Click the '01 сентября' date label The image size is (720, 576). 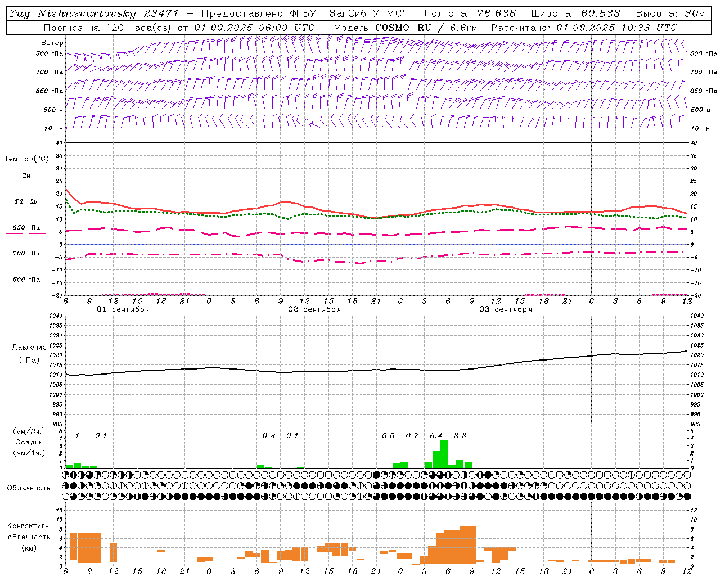[x=123, y=309]
